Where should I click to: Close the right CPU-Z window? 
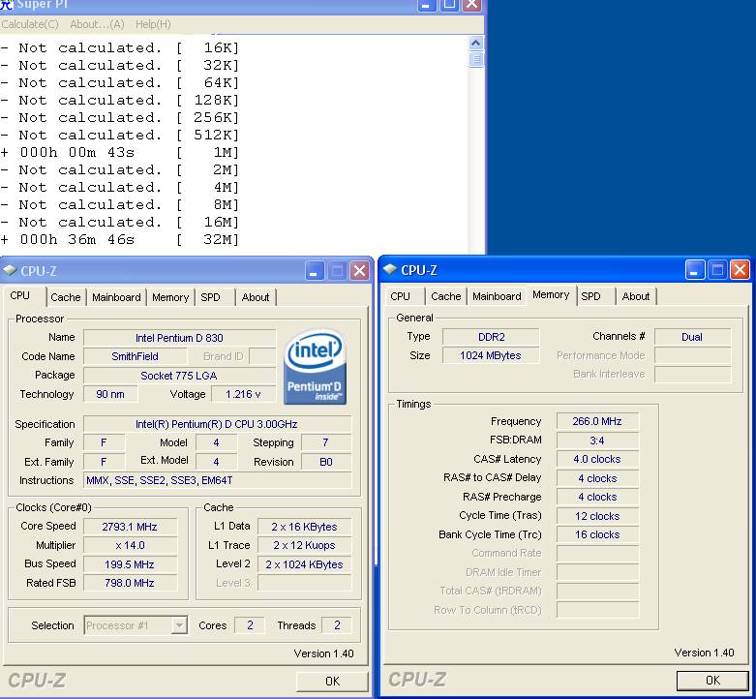click(741, 270)
